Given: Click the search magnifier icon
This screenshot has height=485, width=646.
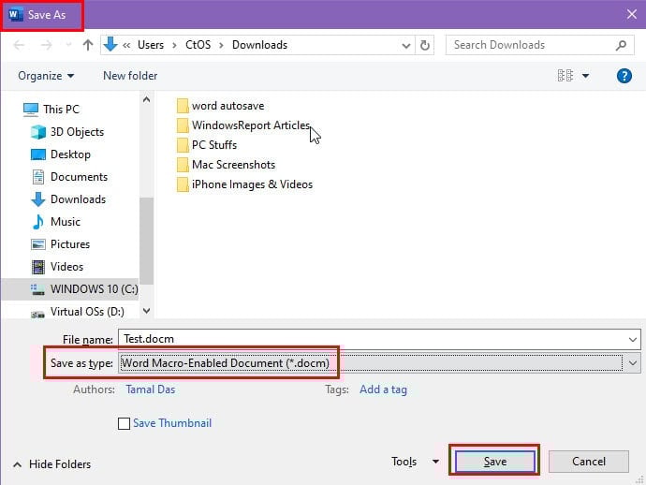Looking at the screenshot, I should (x=622, y=45).
